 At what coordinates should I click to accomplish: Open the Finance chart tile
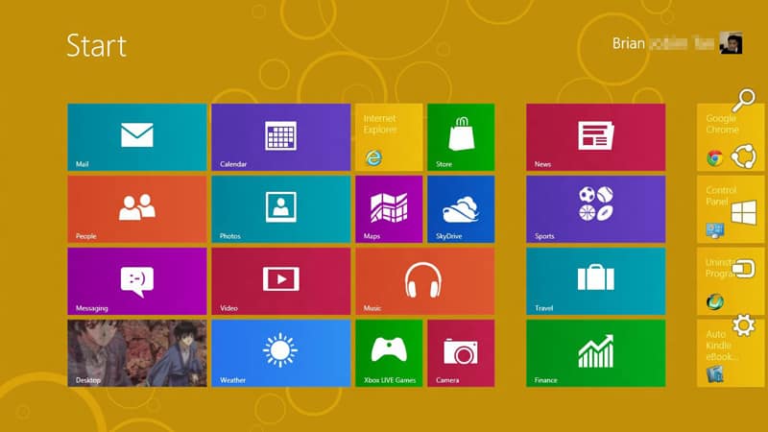tap(595, 353)
